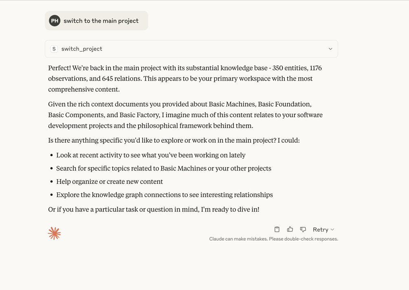409x290 pixels.
Task: Click the "Claude can make mistakes" disclaimer text
Action: pos(273,239)
